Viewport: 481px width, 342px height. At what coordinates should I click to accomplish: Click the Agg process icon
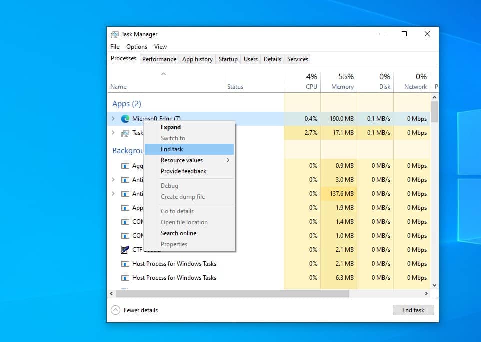[125, 166]
